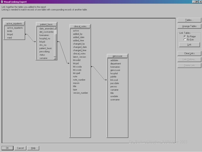Select lnkscodc field in clinical_notes

[77, 70]
